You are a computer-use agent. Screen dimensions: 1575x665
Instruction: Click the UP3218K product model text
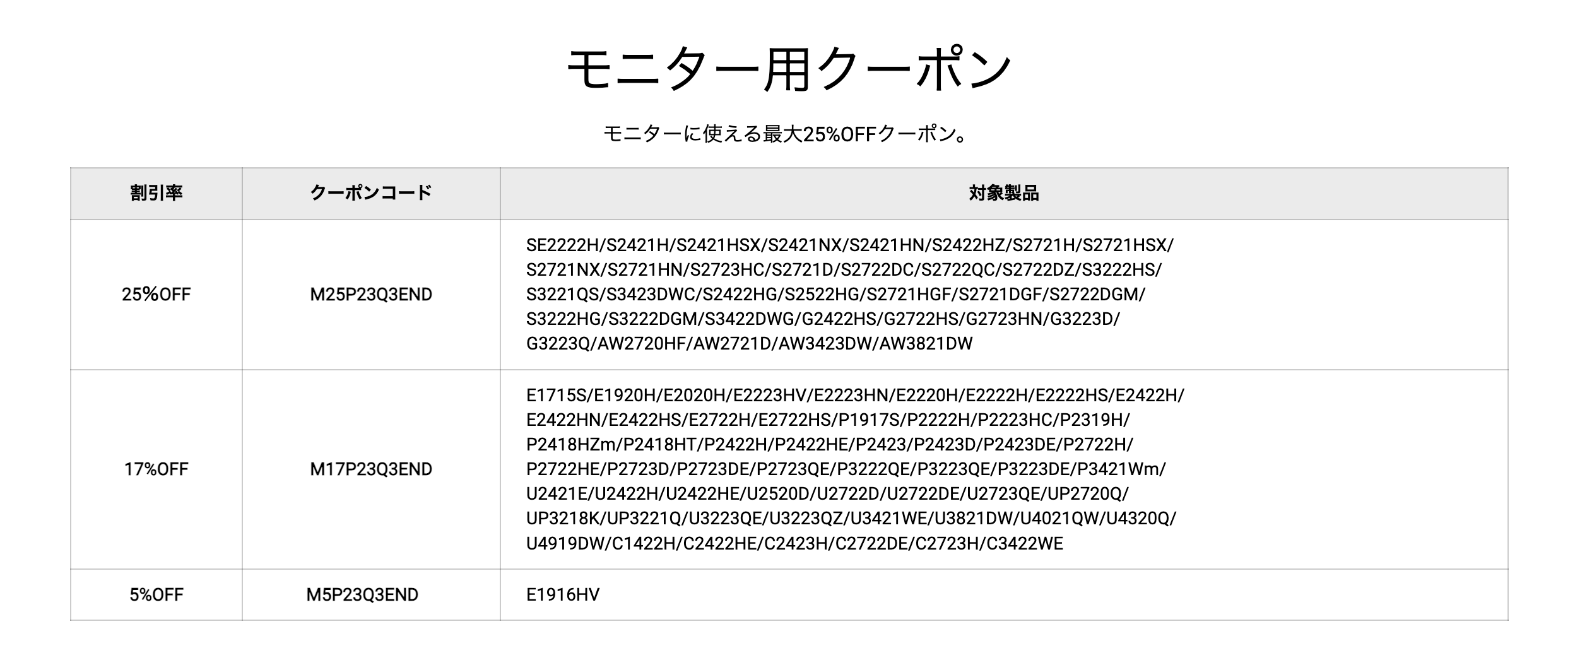tap(563, 519)
